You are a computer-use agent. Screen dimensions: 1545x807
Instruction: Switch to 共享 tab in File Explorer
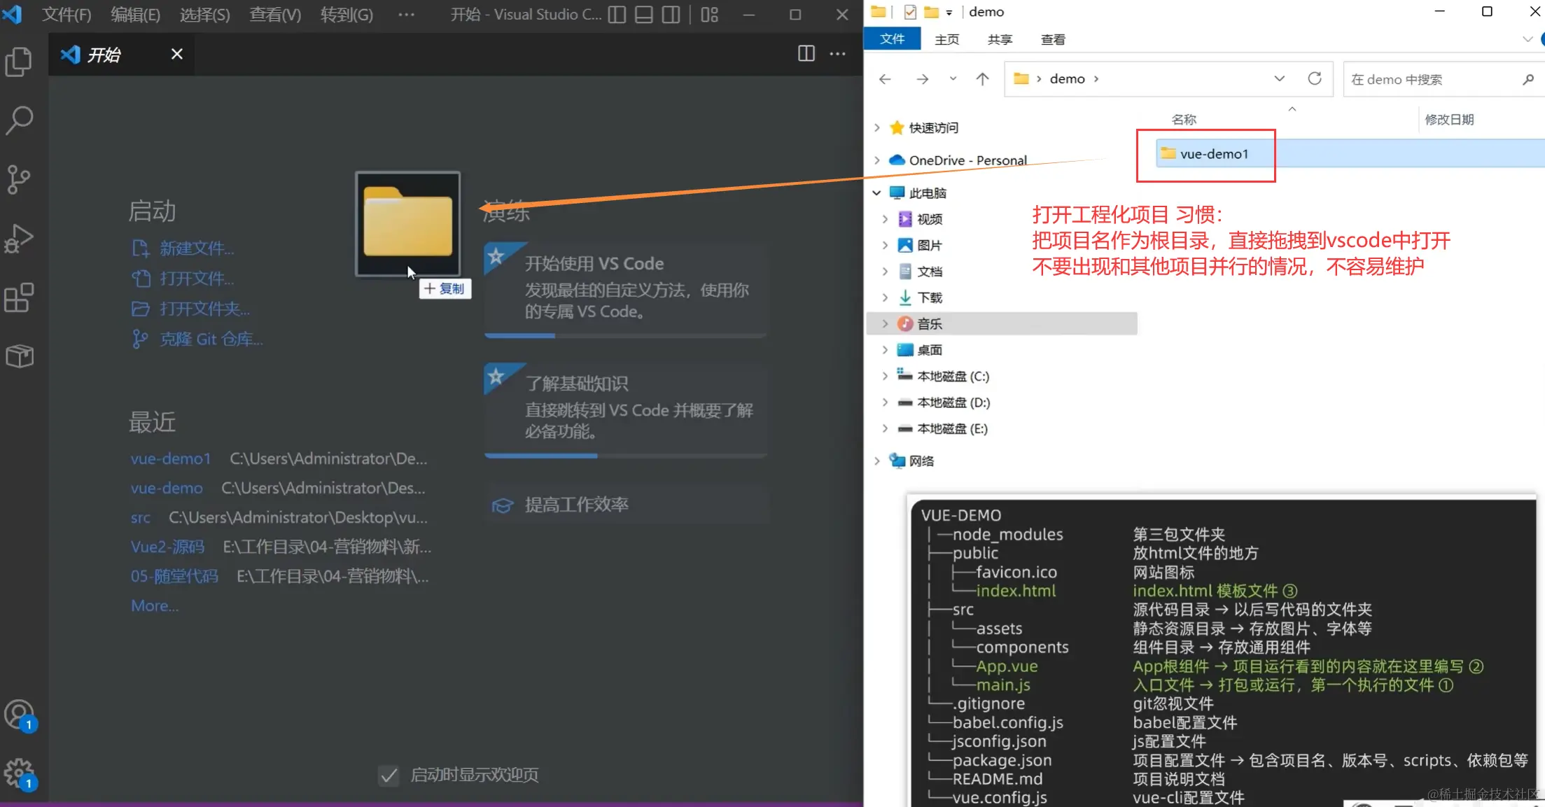click(1000, 40)
